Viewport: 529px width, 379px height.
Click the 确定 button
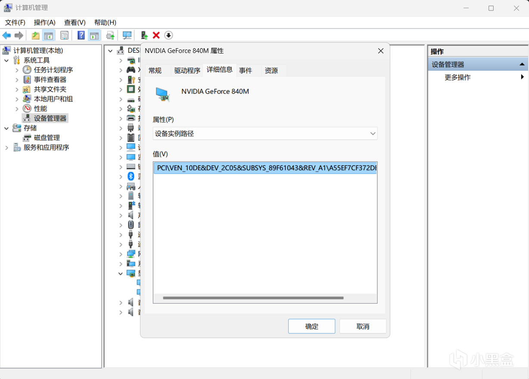(311, 326)
